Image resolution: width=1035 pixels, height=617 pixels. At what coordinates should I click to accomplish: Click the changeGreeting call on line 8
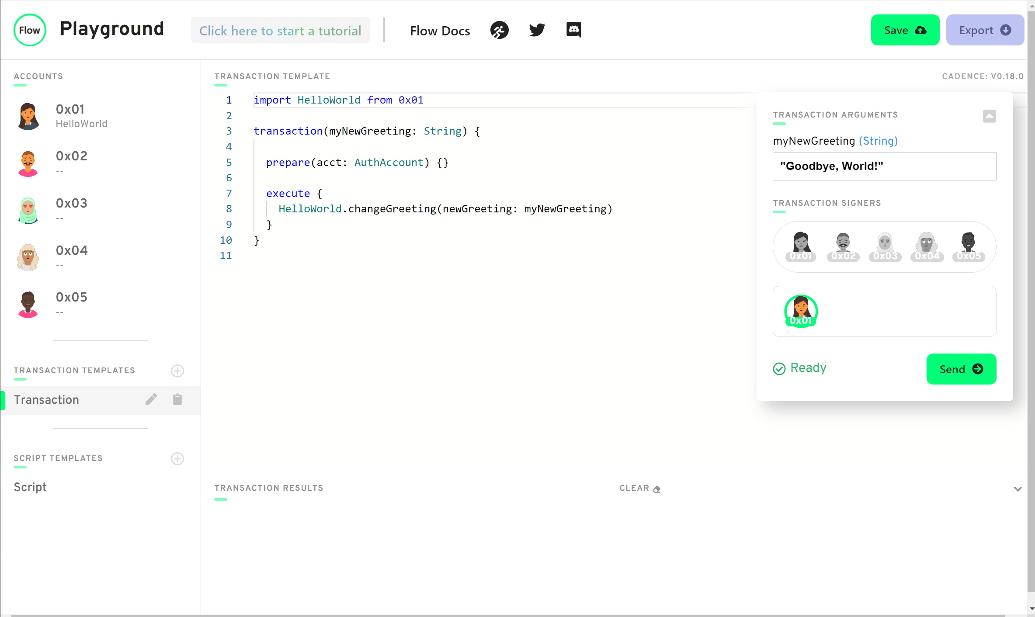tap(445, 209)
